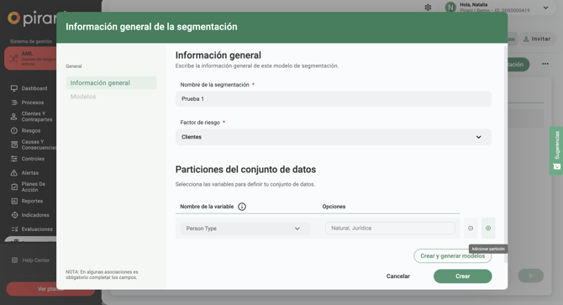Open Evaluaciones menu item
The height and width of the screenshot is (305, 563).
(37, 229)
